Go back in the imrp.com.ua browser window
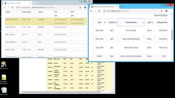Image resolution: width=175 pixels, height=98 pixels. [5, 7]
